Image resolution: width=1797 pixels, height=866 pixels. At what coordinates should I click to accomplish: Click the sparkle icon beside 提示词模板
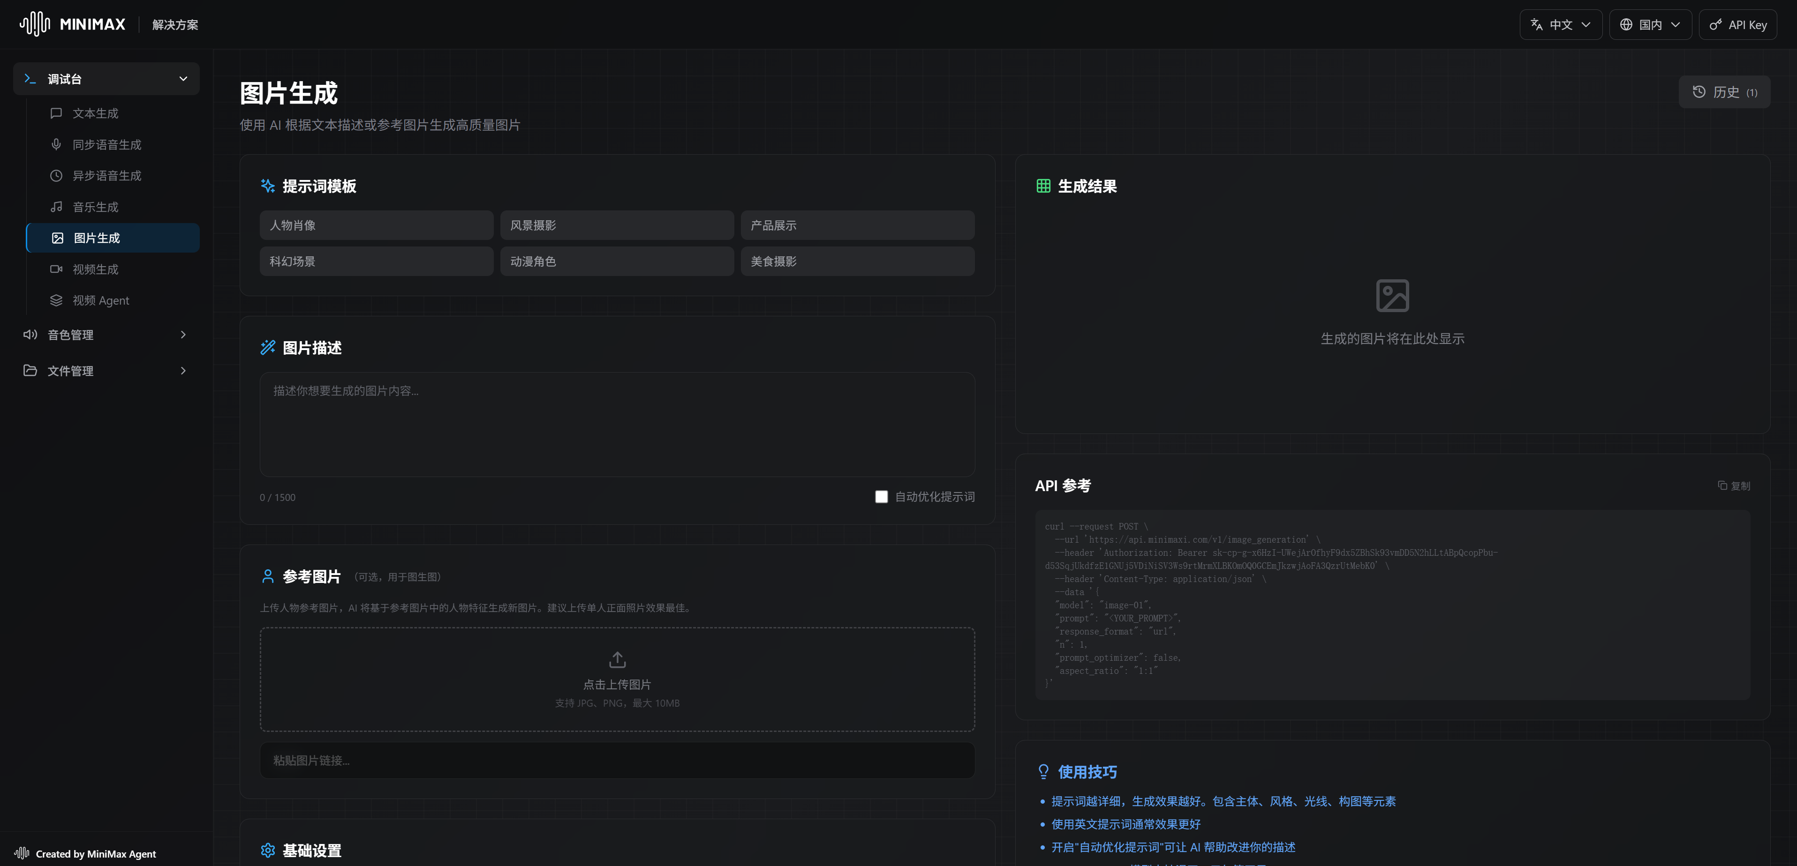pyautogui.click(x=268, y=186)
